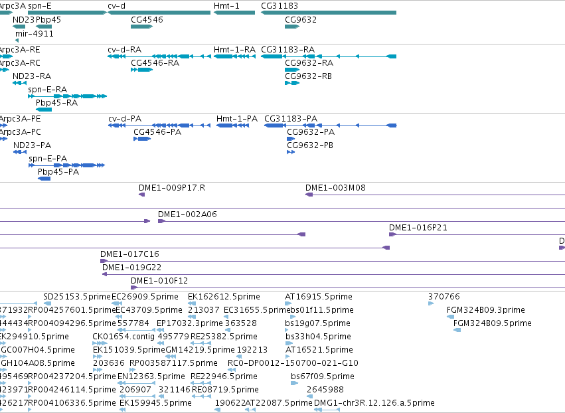
Task: Open the EN12363.5prime EST label
Action: (151, 377)
